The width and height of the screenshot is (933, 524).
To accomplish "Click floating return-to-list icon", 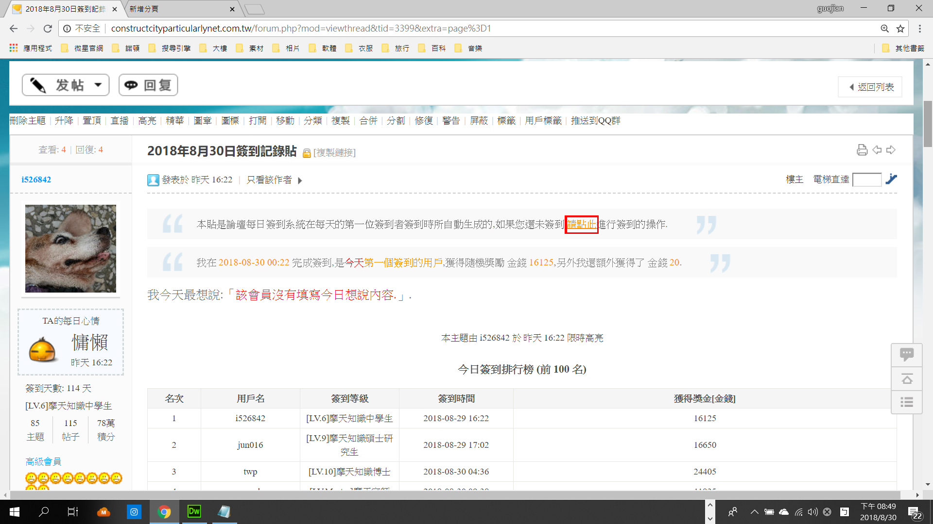I will coord(906,402).
